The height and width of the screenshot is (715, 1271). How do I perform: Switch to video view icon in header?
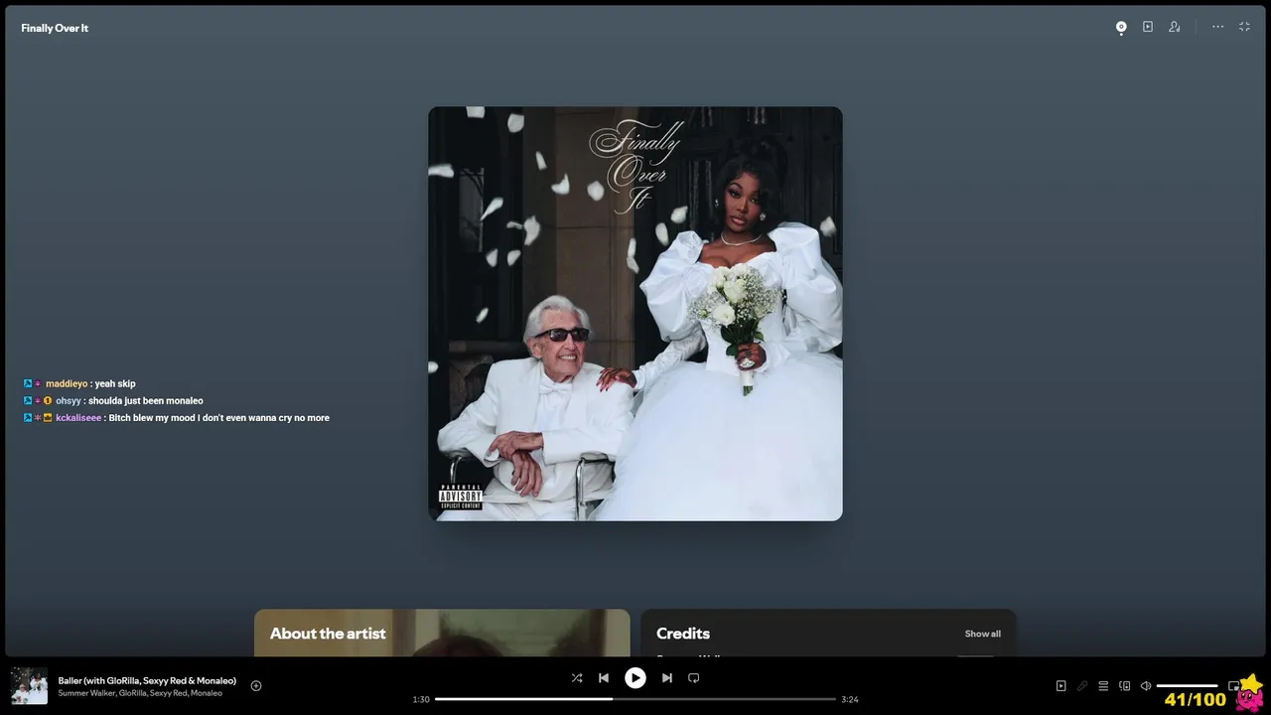pos(1148,27)
